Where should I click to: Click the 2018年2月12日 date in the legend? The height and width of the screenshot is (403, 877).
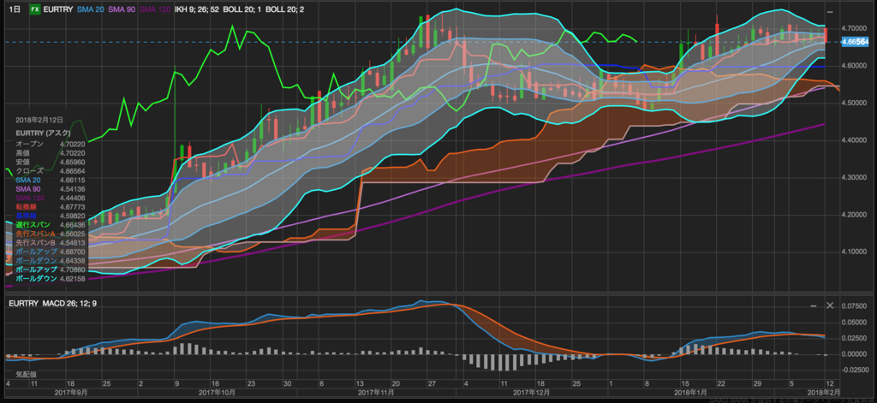(39, 120)
